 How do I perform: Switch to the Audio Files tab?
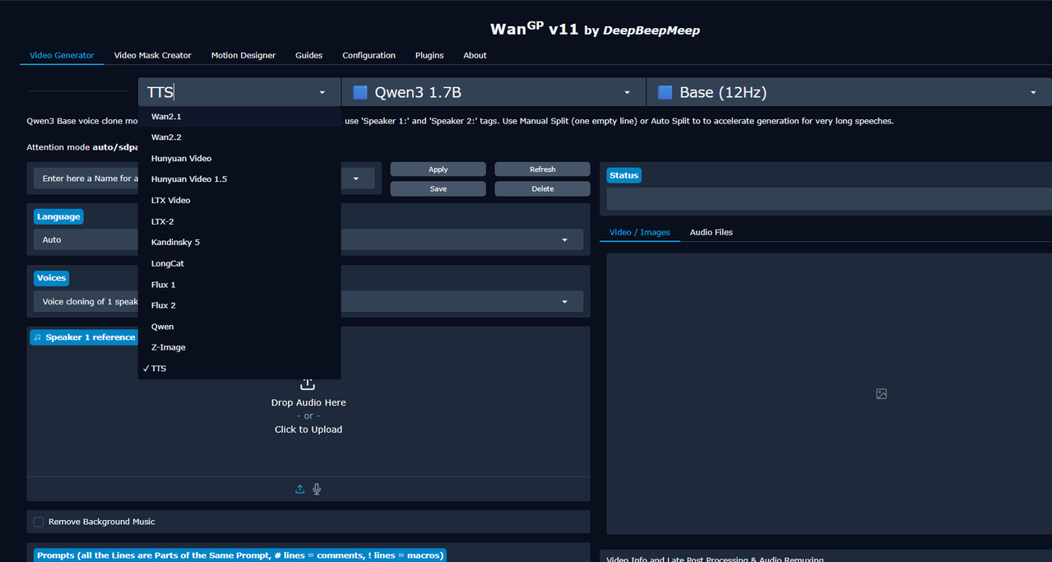pos(711,232)
